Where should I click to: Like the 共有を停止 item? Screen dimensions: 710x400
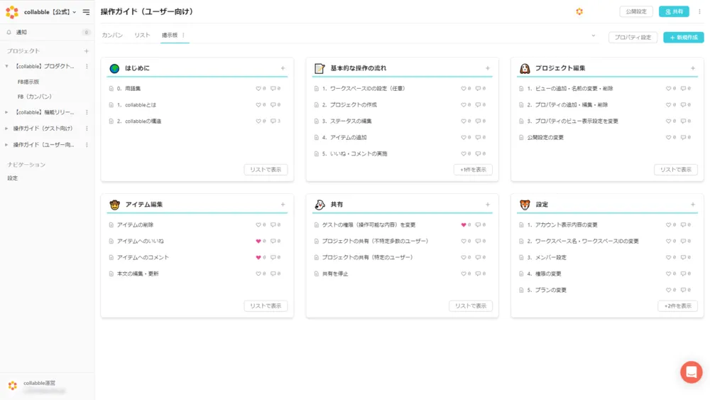(x=463, y=274)
